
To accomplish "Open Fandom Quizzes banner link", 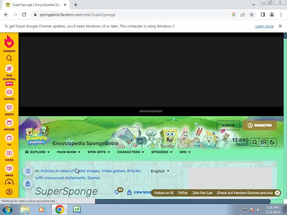I will coord(245,193).
